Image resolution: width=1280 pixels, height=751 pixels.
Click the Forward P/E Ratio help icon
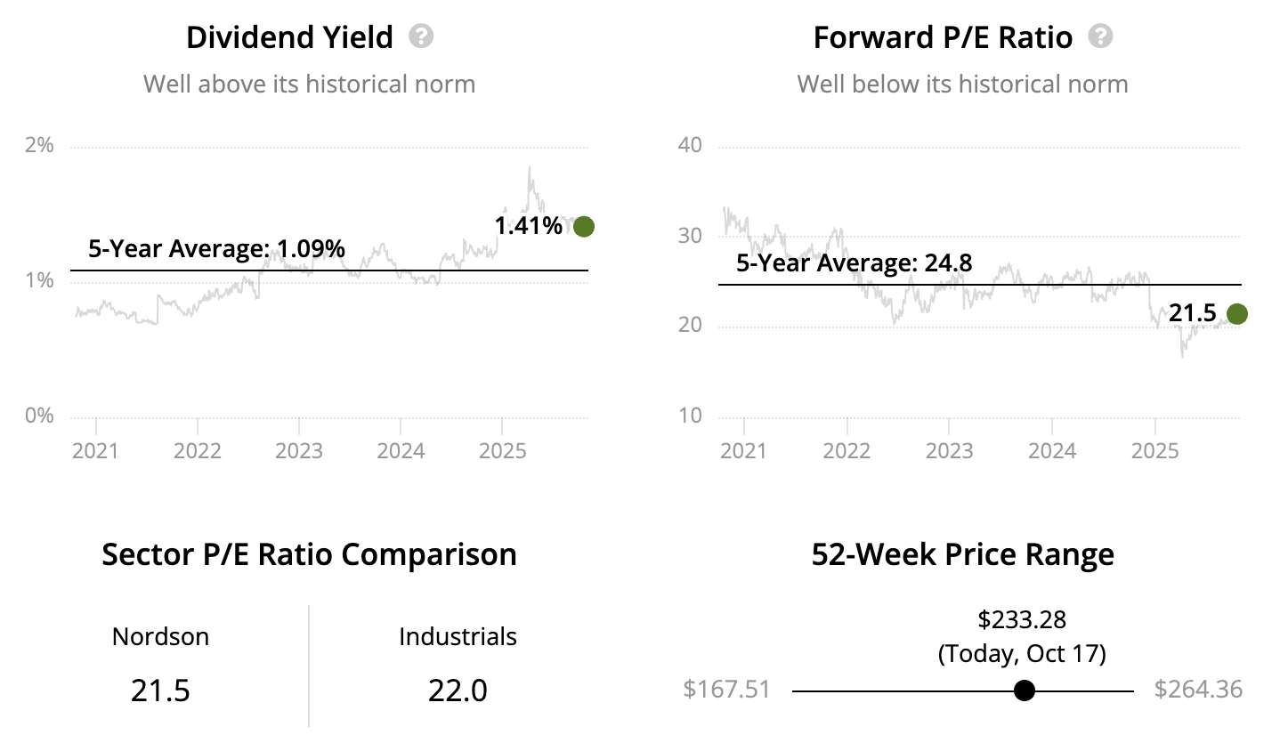pos(1101,36)
